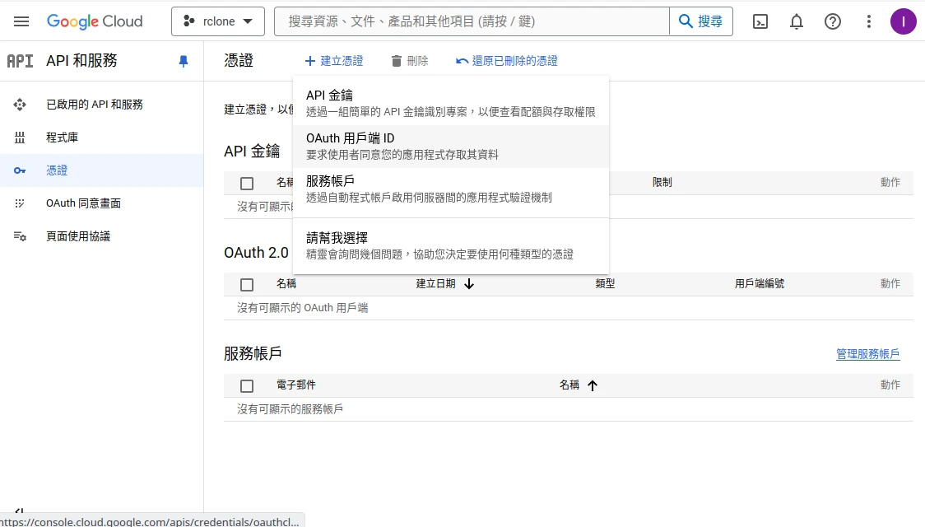Viewport: 925px width, 527px height.
Task: Unpin API 和服務 using pin icon
Action: [x=184, y=61]
